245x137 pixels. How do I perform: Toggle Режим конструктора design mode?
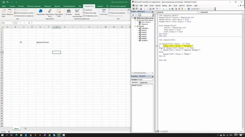(x=77, y=13)
